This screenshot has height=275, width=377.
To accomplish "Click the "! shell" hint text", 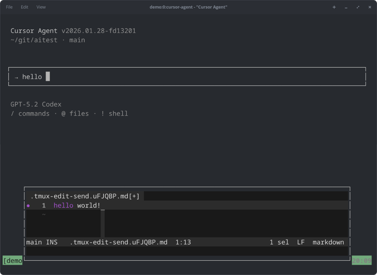I will tap(114, 114).
